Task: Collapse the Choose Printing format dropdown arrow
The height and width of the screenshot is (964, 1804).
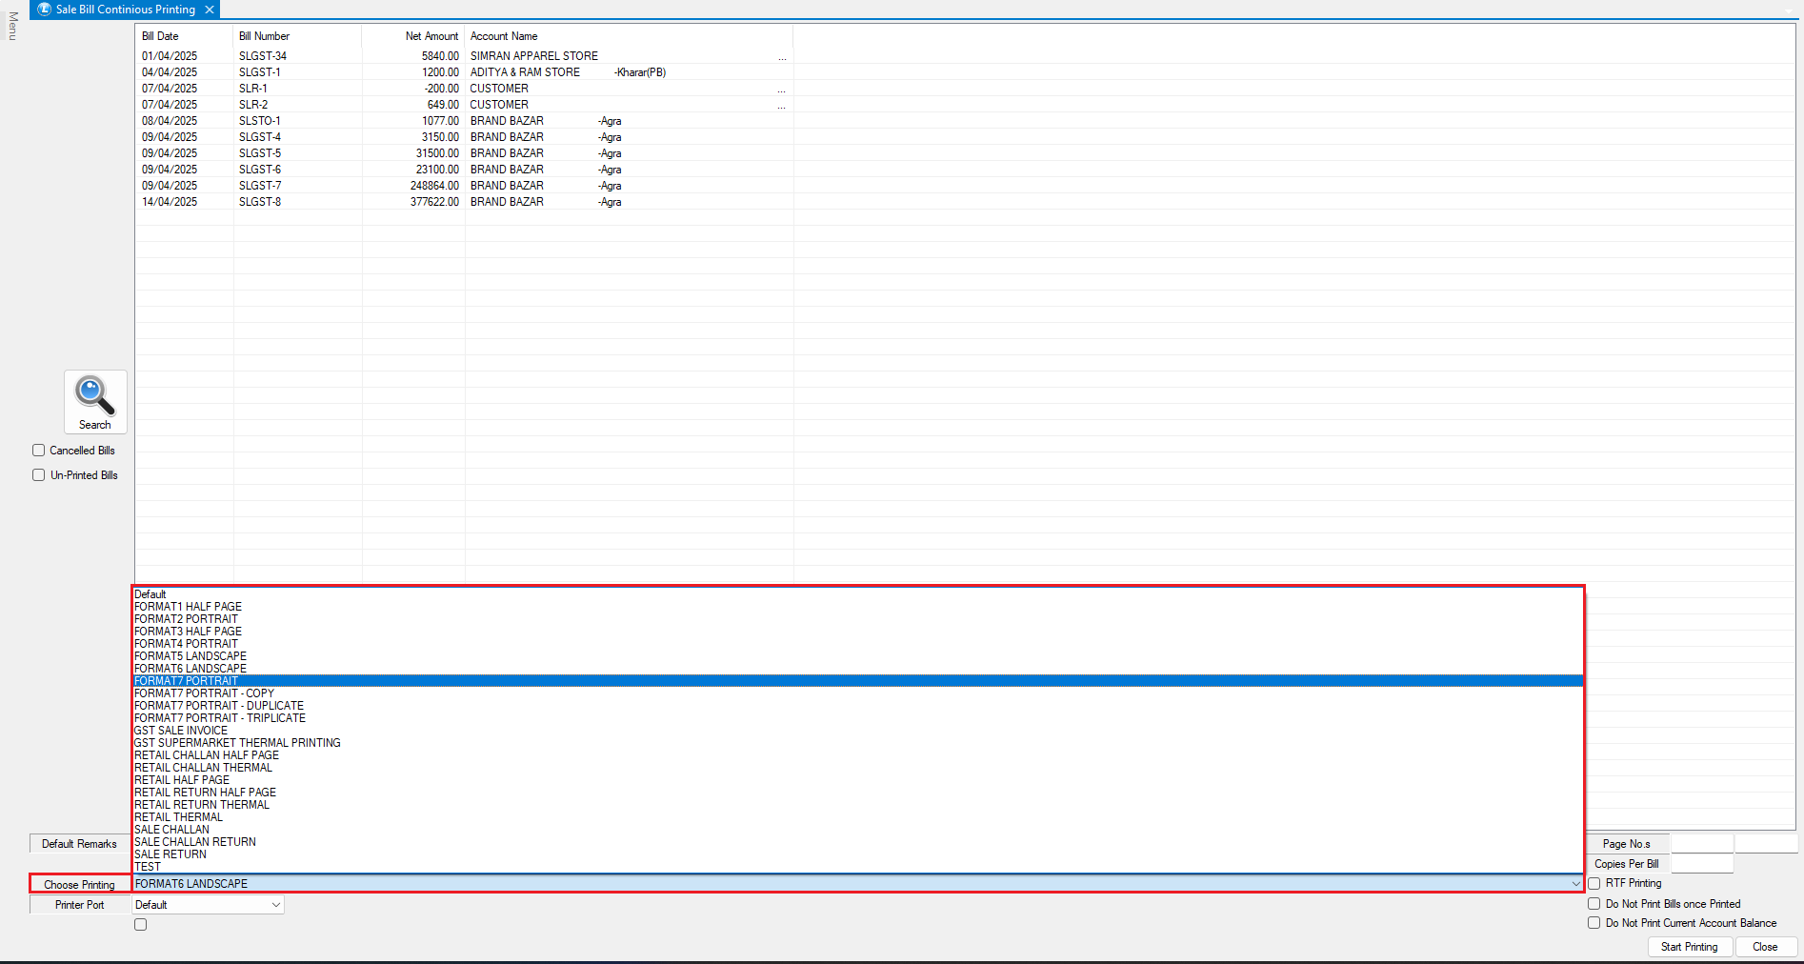Action: pyautogui.click(x=1575, y=884)
